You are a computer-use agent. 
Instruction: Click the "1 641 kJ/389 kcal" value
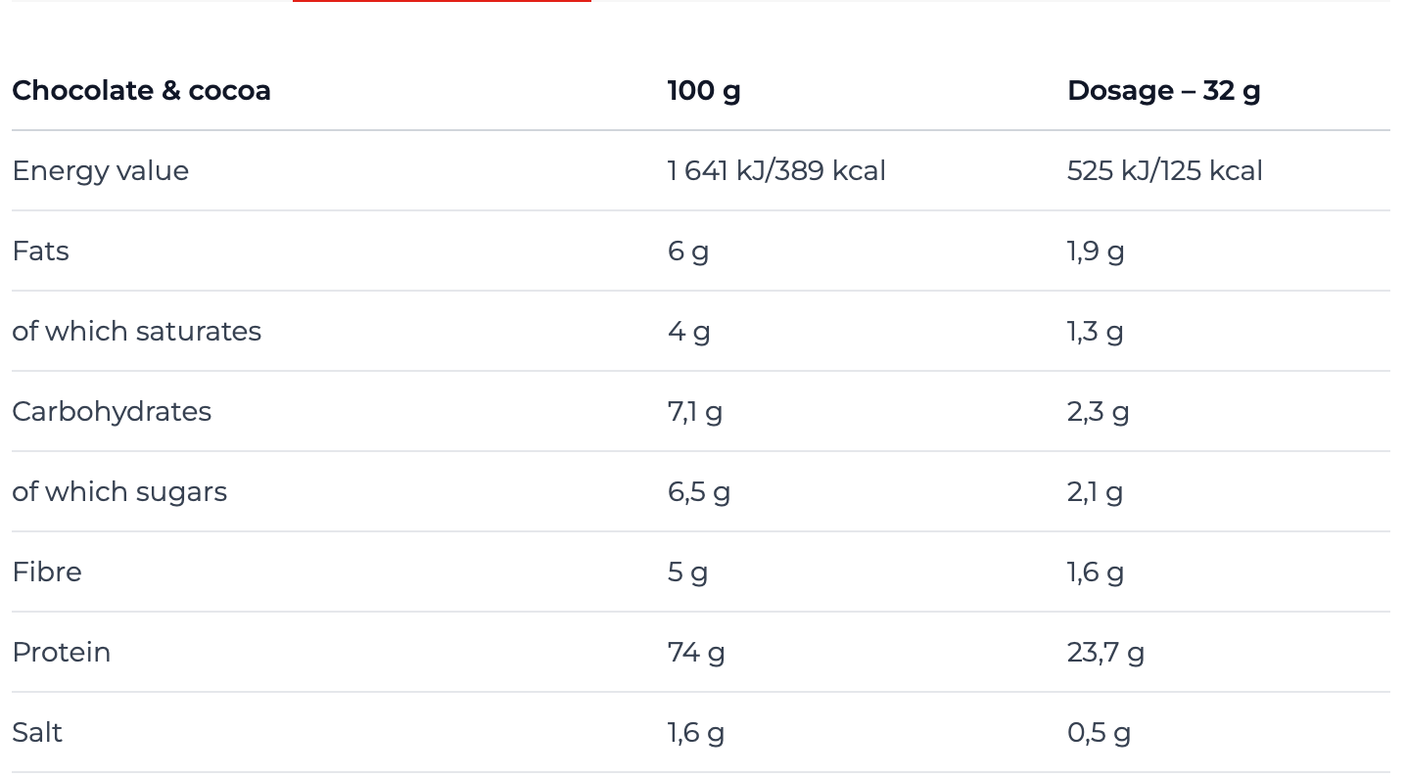coord(776,171)
